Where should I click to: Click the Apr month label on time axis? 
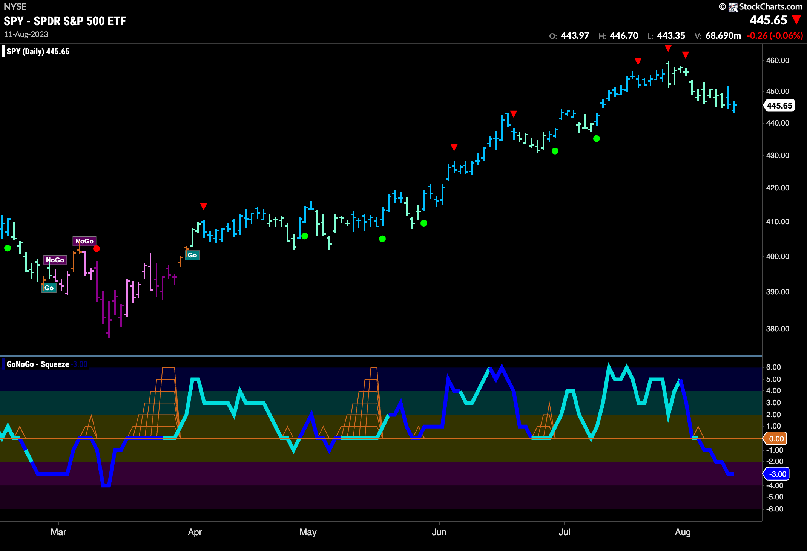tap(195, 532)
